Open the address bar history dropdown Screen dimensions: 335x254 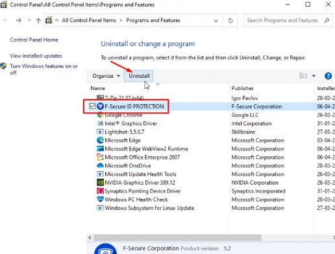click(216, 21)
